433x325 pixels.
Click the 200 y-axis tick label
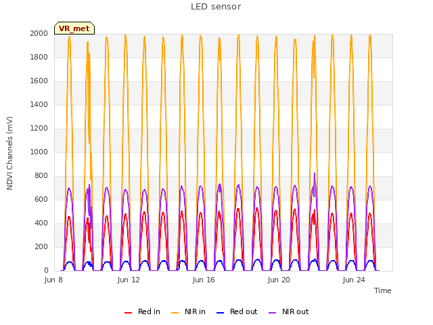[41, 247]
